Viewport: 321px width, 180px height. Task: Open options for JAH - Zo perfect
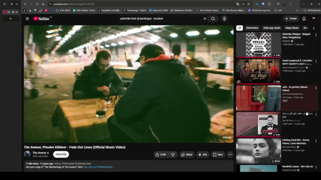click(316, 88)
